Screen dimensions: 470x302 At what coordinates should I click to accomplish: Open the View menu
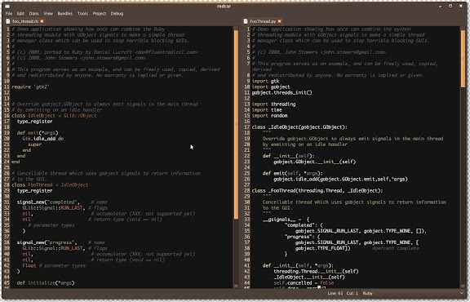(48, 14)
